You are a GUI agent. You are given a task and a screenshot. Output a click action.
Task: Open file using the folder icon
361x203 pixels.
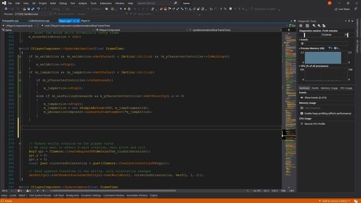click(x=24, y=9)
